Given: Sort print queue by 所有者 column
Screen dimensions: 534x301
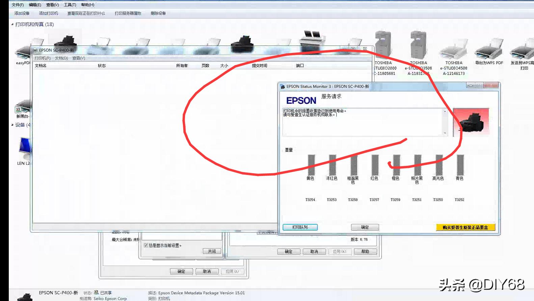Looking at the screenshot, I should point(182,66).
